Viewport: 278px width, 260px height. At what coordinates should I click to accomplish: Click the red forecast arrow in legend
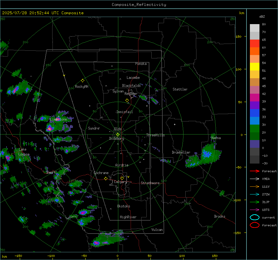tap(255, 171)
